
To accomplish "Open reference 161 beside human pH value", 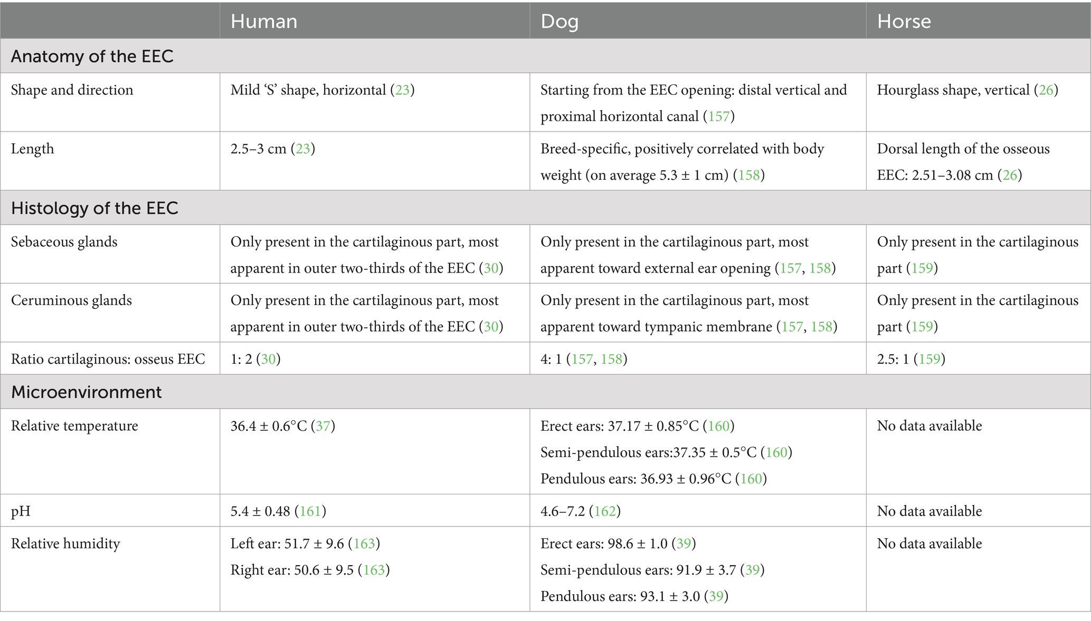I will [310, 511].
